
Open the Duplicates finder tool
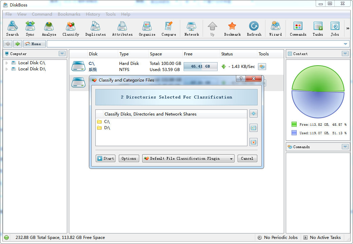click(x=95, y=29)
